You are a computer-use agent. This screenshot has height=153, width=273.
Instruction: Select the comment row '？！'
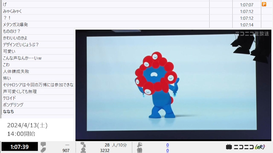point(105,18)
